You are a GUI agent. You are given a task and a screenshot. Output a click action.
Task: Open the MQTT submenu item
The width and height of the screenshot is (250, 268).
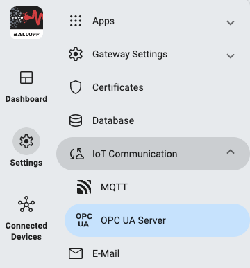(157, 187)
